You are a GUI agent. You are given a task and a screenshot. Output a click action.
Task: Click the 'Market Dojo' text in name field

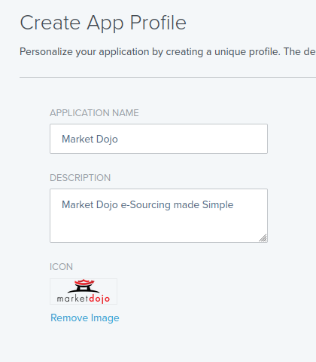coord(90,139)
